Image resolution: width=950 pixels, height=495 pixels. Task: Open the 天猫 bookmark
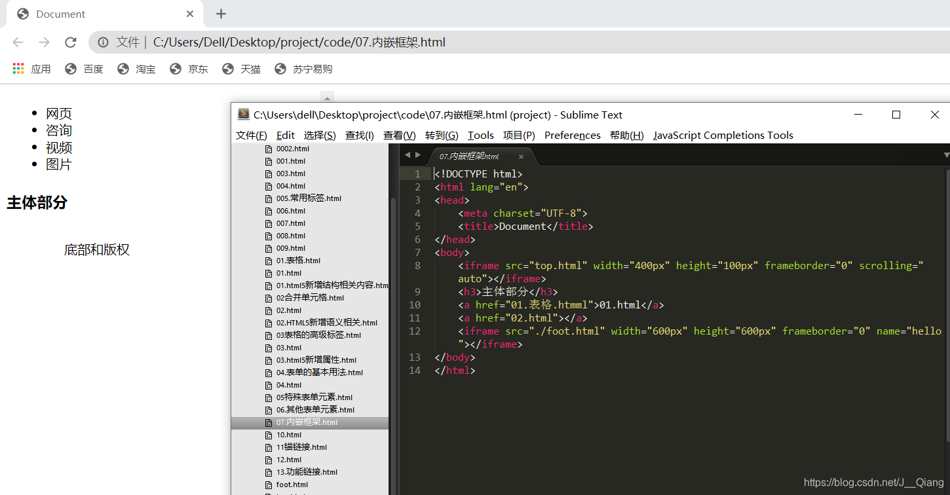click(x=242, y=69)
